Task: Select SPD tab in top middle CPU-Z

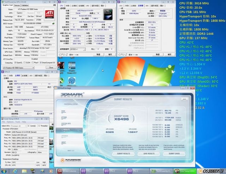Action: click(88, 6)
